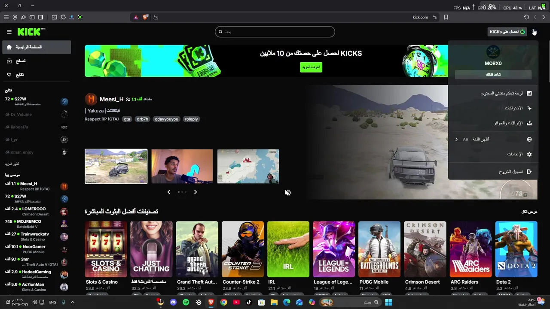The image size is (550, 309).
Task: Click the logout (تسجيل الخروج) entry
Action: point(493,172)
